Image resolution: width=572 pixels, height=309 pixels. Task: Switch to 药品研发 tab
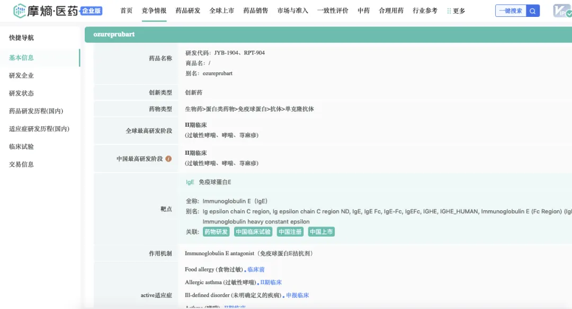188,11
